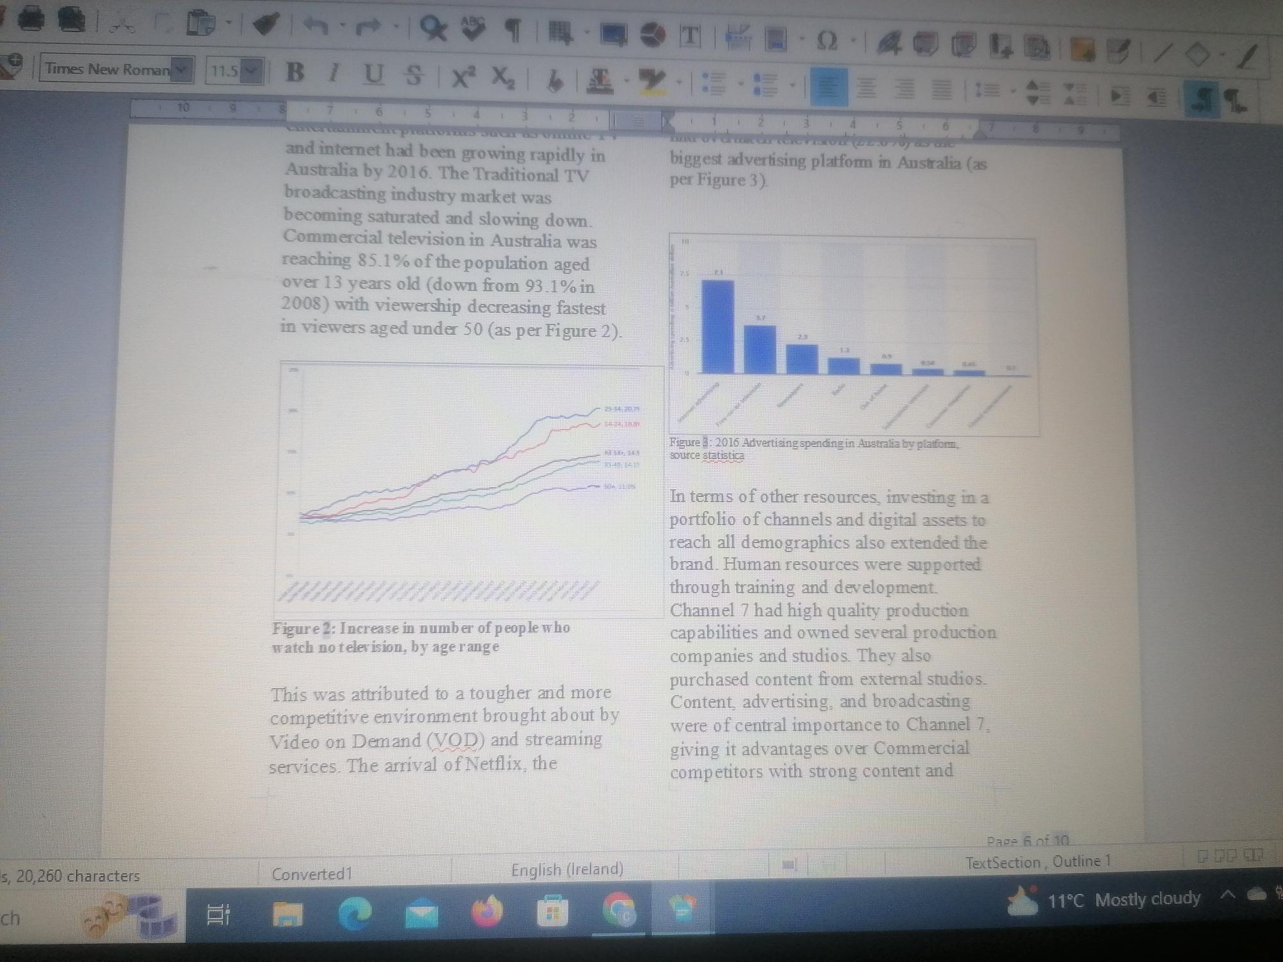Toggle Bold formatting
The image size is (1283, 962).
[294, 72]
